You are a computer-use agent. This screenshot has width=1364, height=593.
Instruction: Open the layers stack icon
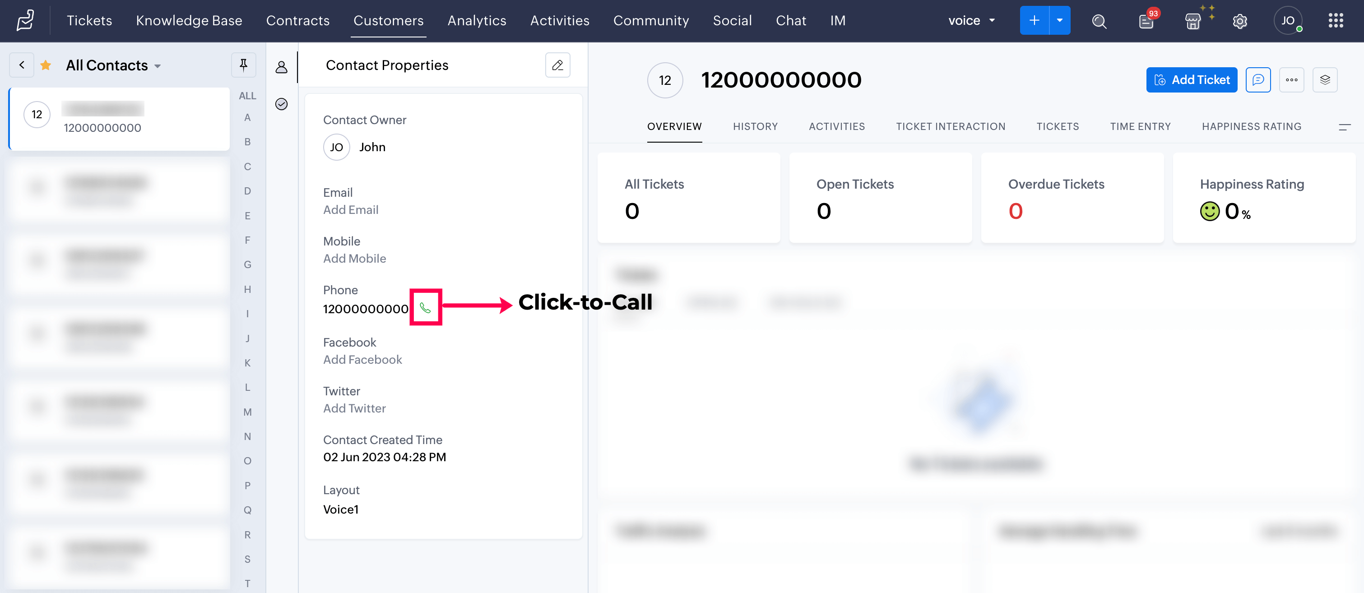[x=1325, y=80]
